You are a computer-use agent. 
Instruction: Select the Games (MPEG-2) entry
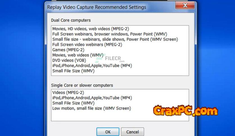pos(68,50)
